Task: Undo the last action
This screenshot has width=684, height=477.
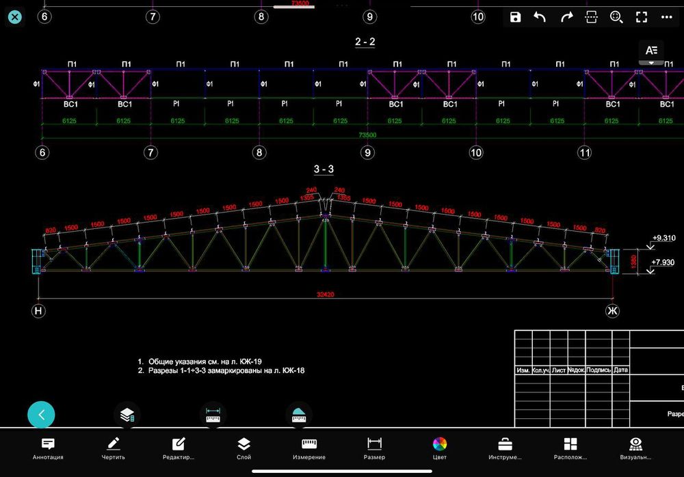Action: click(x=540, y=17)
